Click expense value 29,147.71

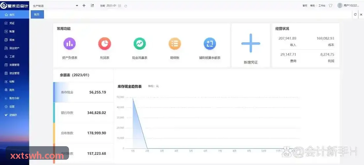point(288,54)
